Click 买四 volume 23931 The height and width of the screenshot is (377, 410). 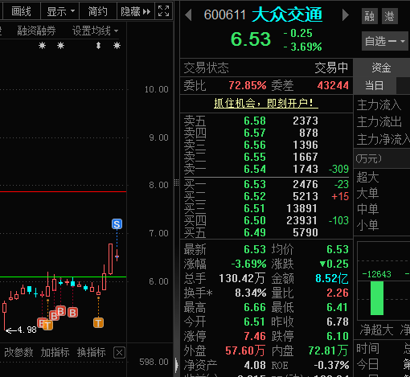302,220
